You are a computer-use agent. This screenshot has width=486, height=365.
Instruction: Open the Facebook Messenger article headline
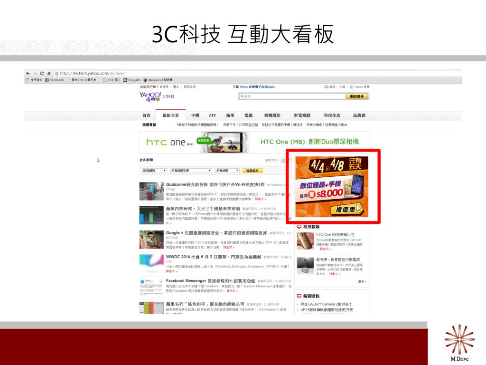pos(210,281)
